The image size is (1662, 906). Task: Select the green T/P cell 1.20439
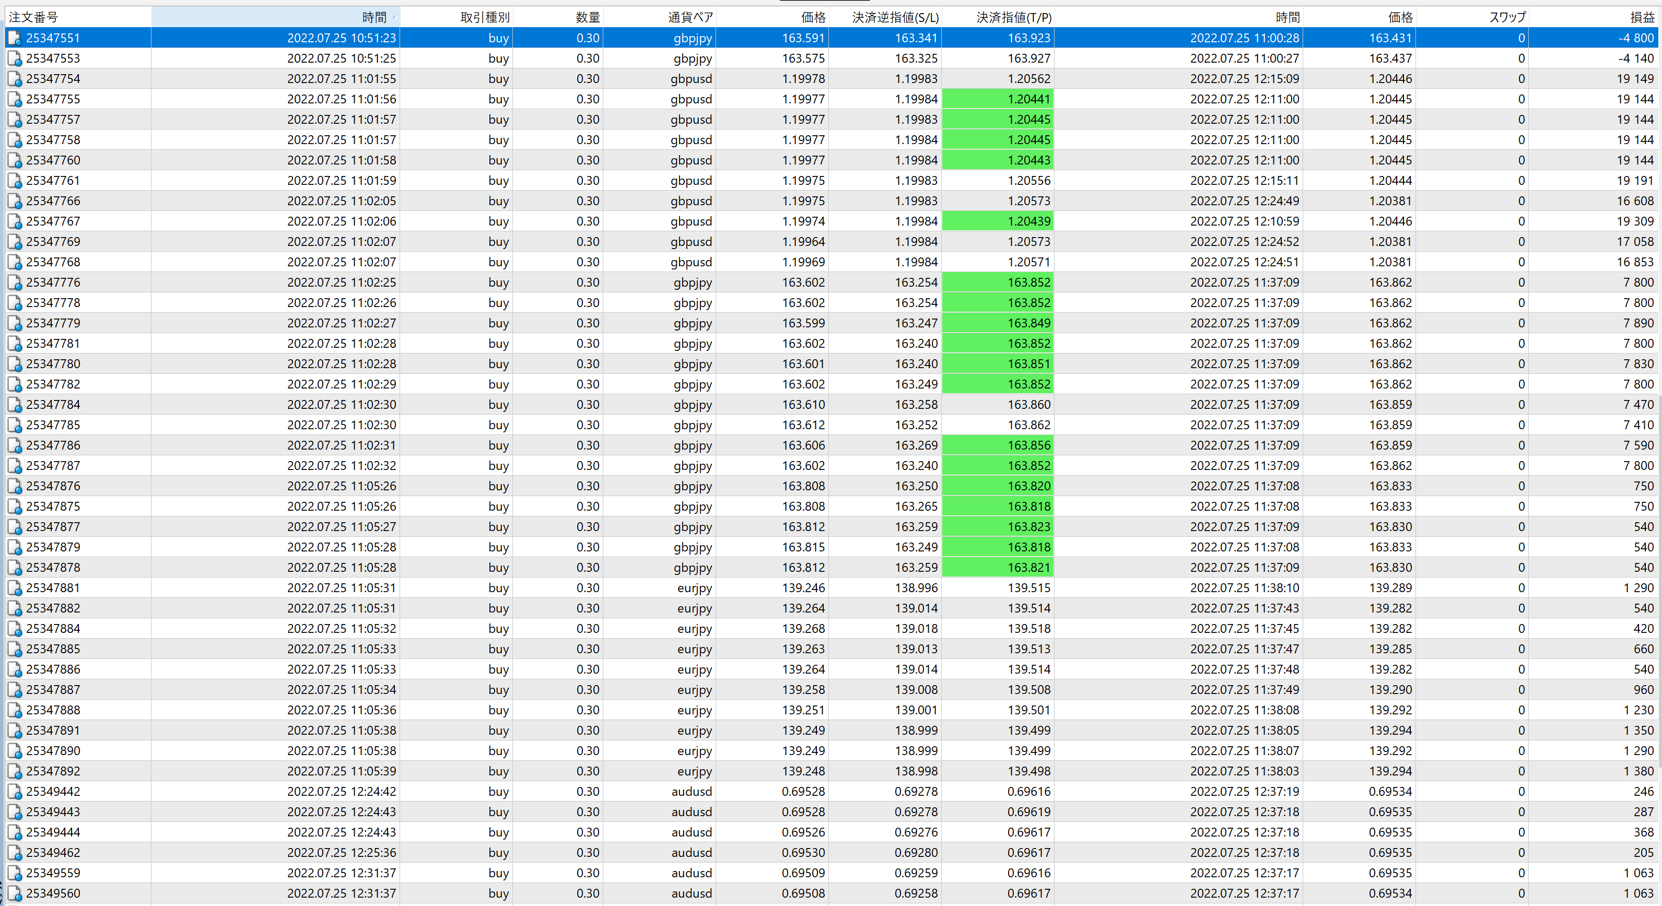click(x=998, y=221)
